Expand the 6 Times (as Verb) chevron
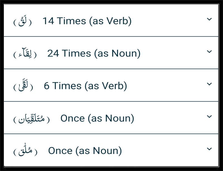Viewport: 223px width, 171px height. 209,84
